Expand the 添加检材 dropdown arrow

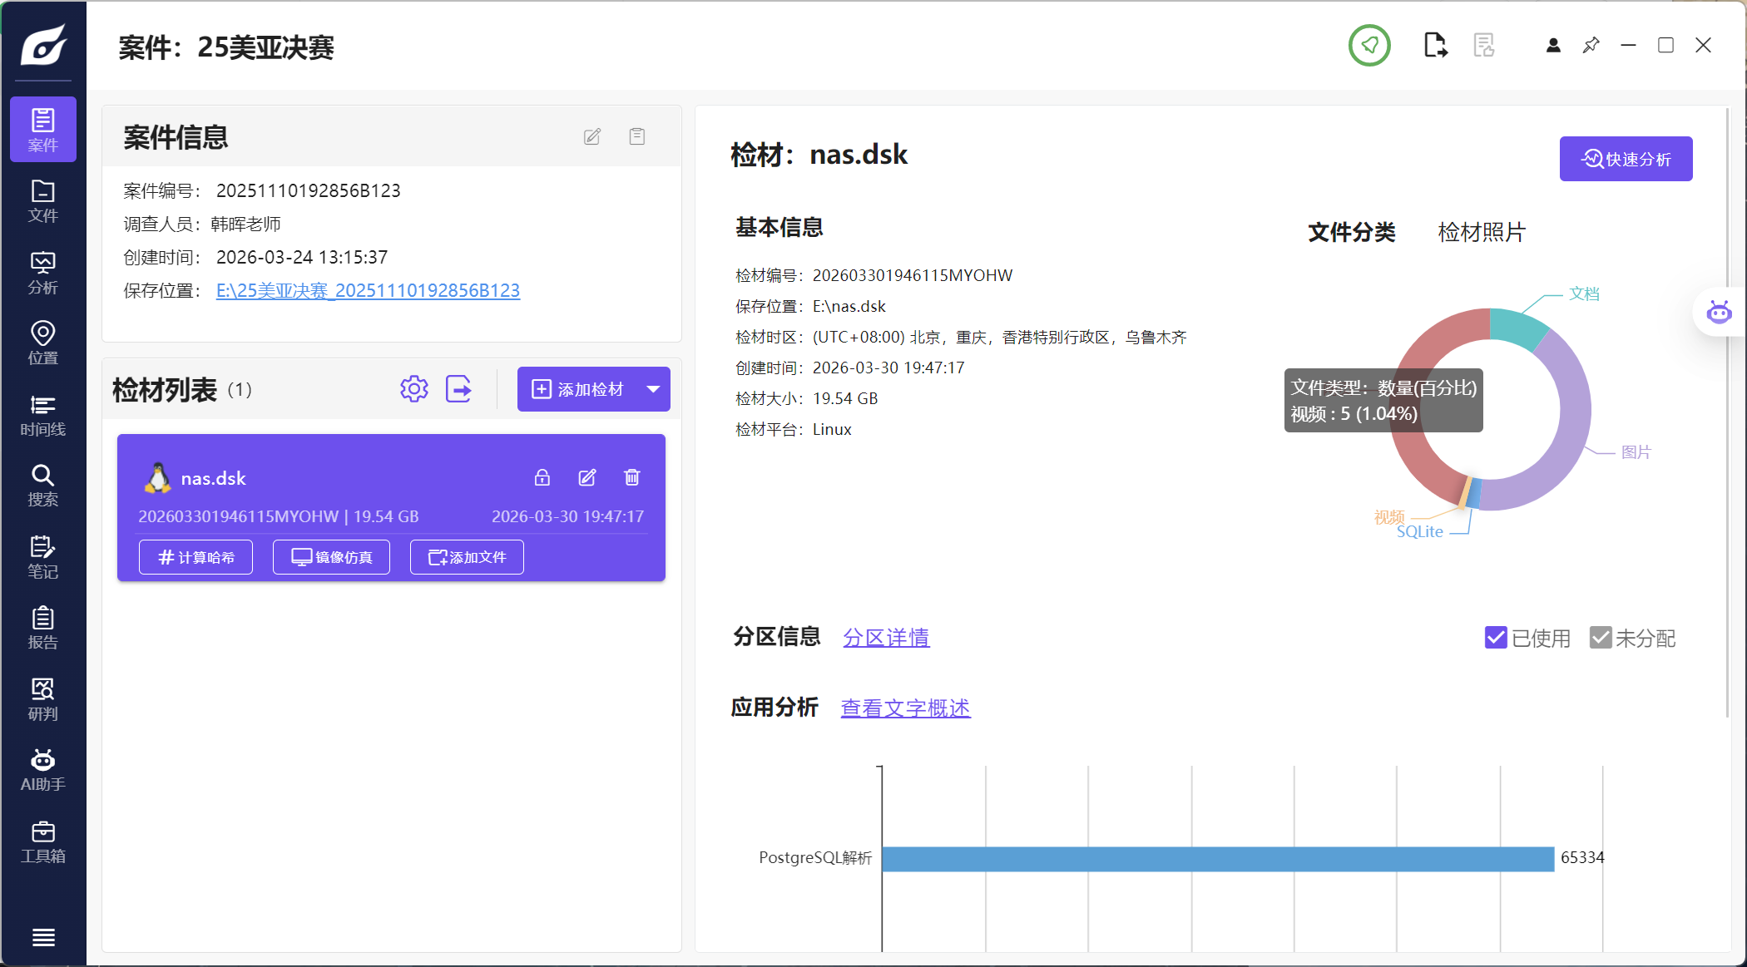click(653, 389)
